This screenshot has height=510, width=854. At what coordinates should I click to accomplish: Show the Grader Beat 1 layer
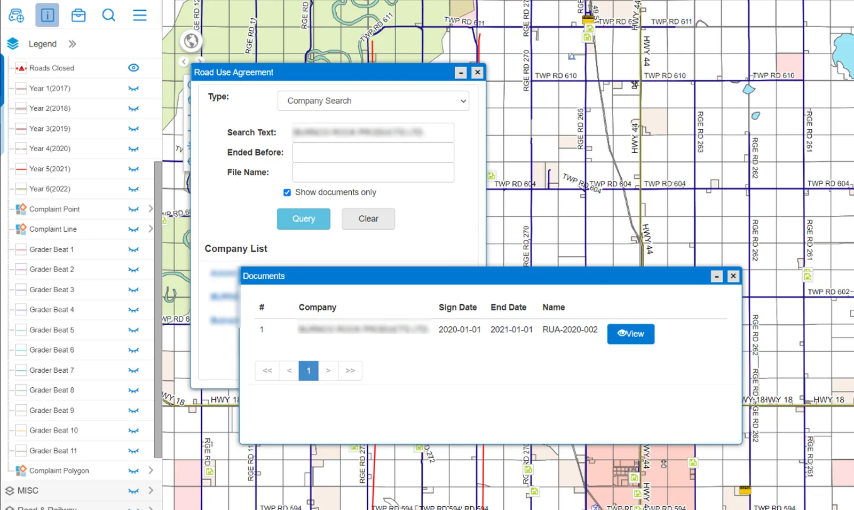click(133, 250)
